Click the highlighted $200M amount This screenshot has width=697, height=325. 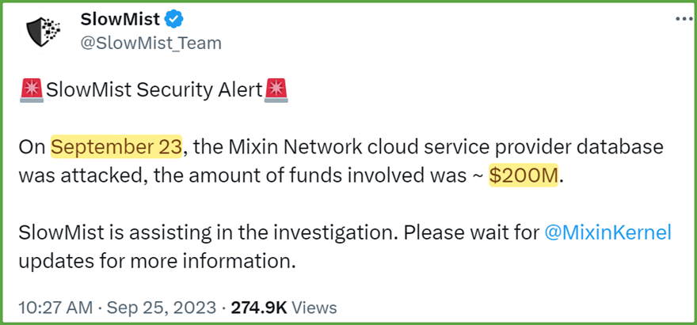(524, 176)
